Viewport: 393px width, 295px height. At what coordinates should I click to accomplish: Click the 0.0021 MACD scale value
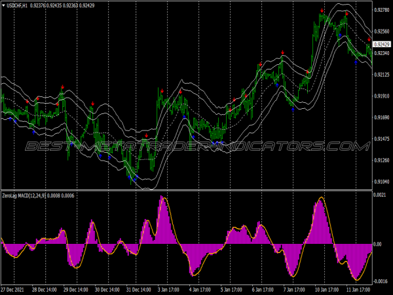[379, 195]
